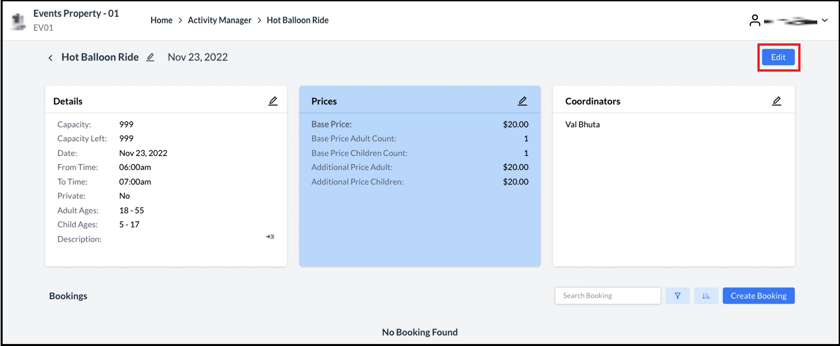Screen dimensions: 840x346
Task: Go back using the left arrow icon
Action: pyautogui.click(x=51, y=57)
